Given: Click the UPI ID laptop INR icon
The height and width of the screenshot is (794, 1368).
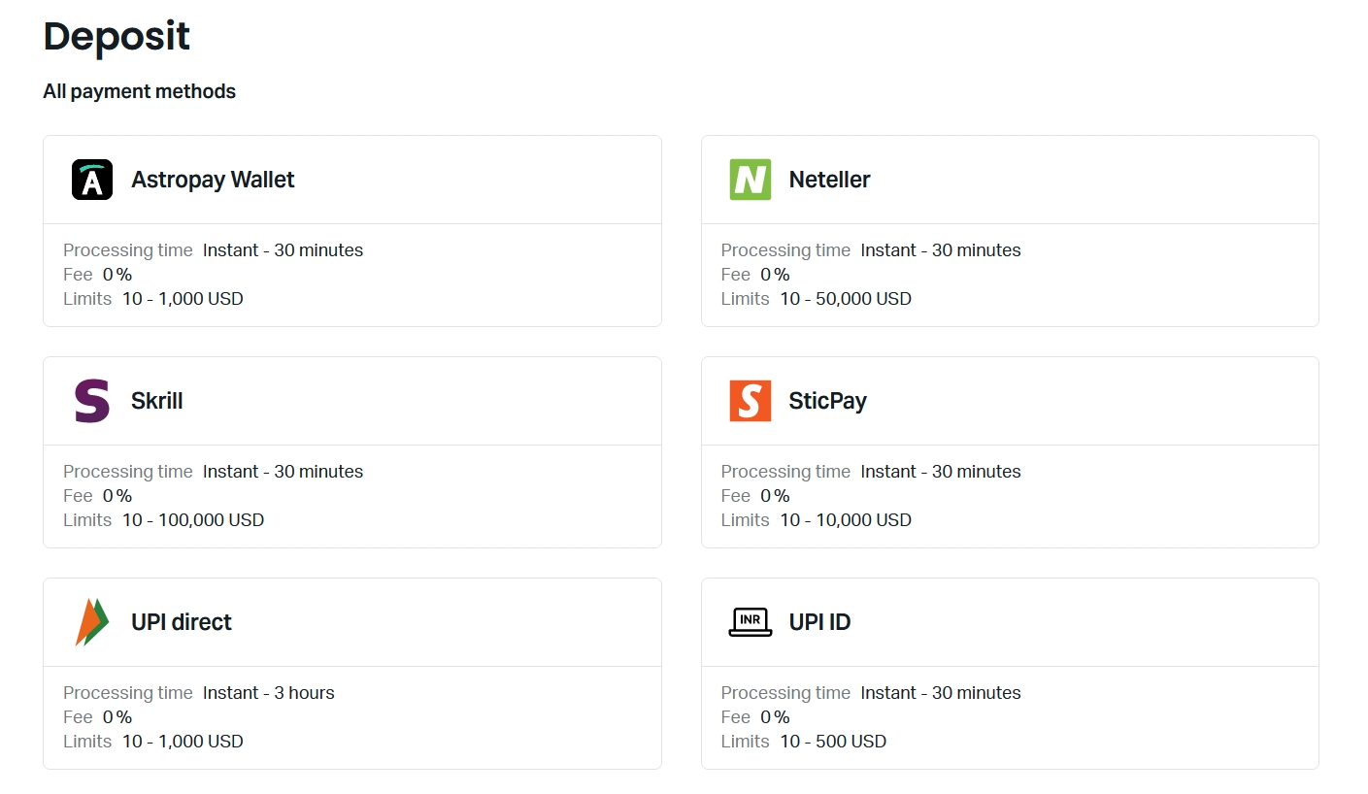Looking at the screenshot, I should point(750,622).
